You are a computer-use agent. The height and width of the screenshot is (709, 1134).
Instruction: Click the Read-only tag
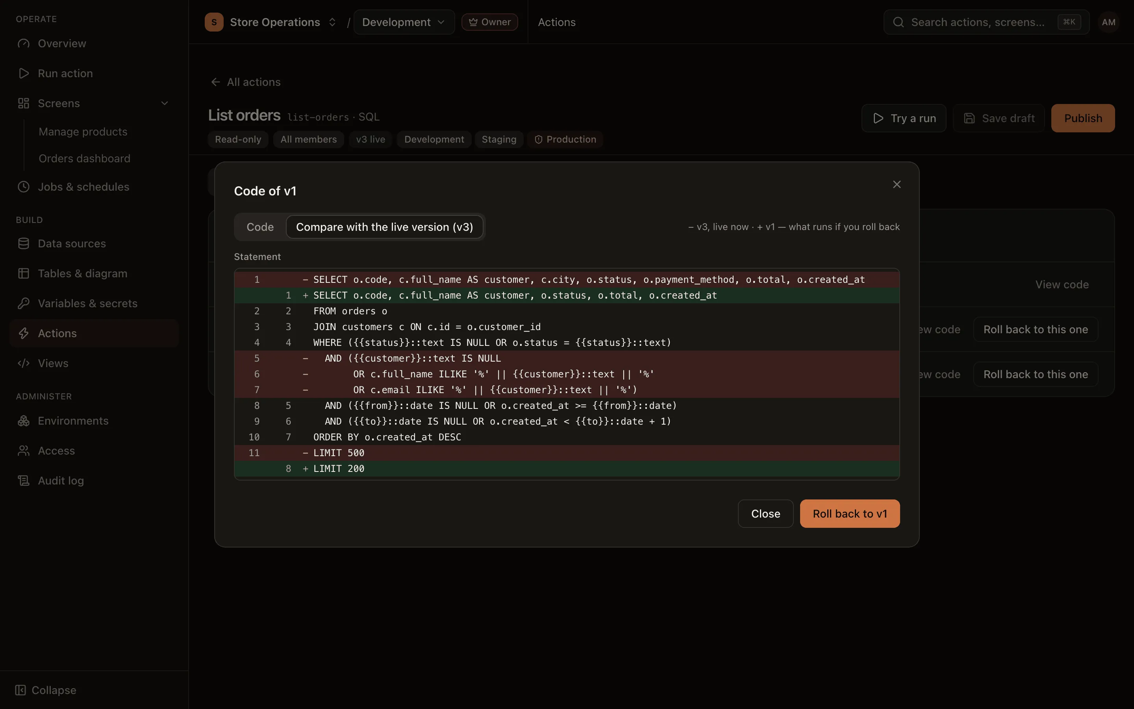(x=238, y=139)
